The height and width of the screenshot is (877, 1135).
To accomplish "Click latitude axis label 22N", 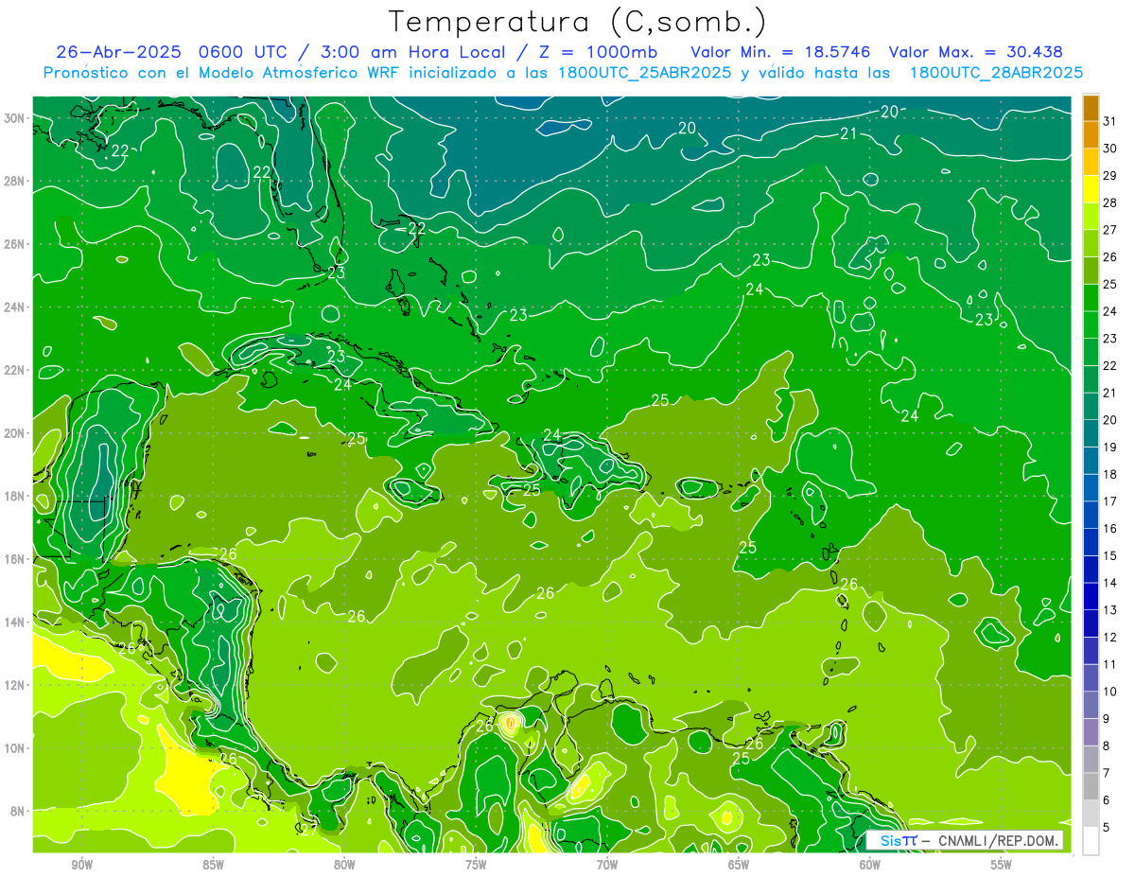I will click(x=15, y=370).
